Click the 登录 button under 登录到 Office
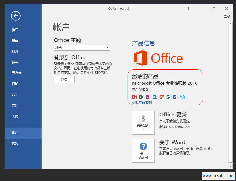 (x=64, y=79)
